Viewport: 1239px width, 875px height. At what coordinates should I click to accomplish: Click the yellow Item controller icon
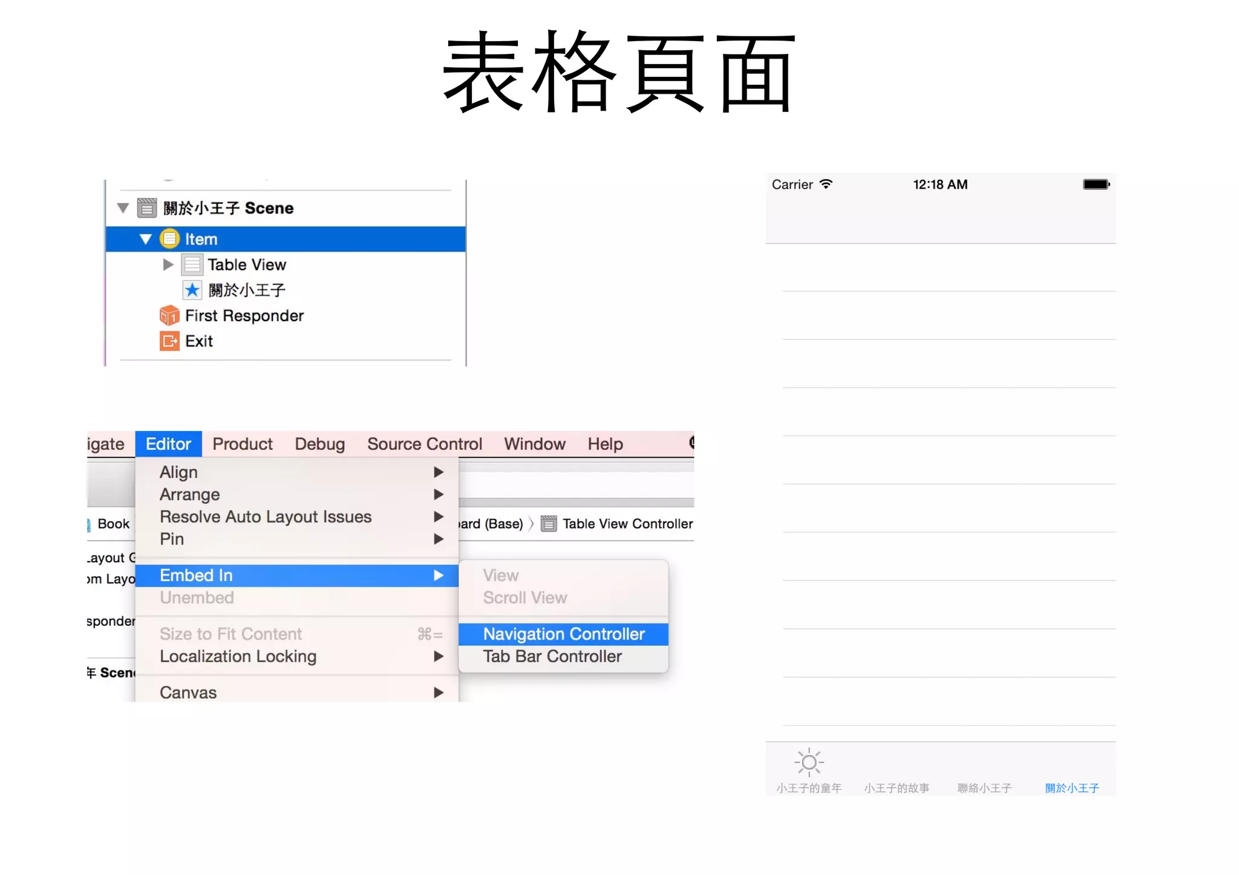(169, 239)
